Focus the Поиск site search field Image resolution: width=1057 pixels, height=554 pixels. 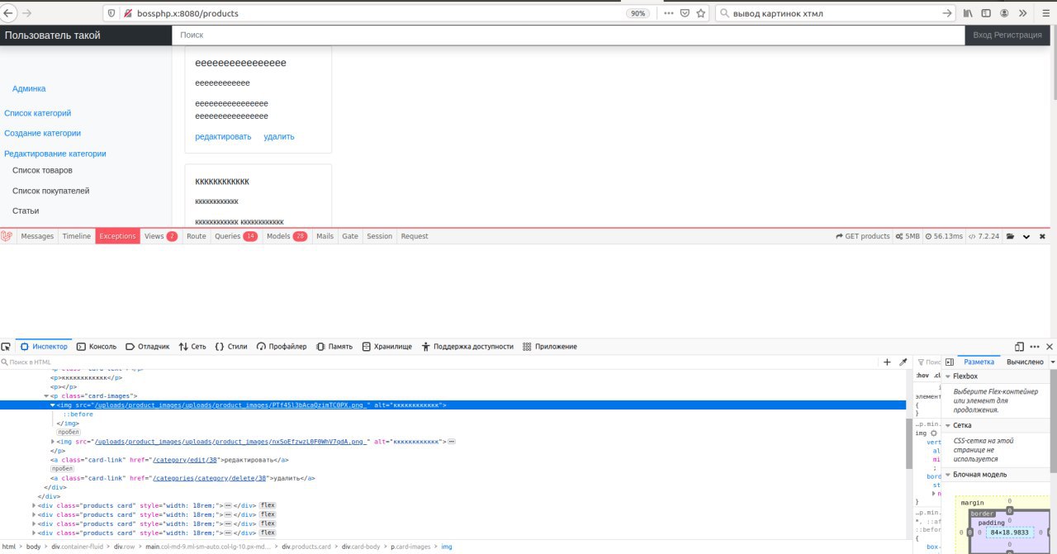pyautogui.click(x=568, y=36)
